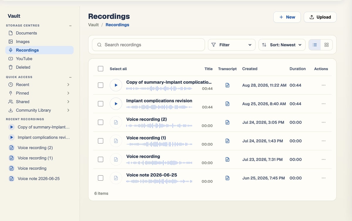Check the Voice recording (1) row
The height and width of the screenshot is (221, 352).
[x=101, y=141]
